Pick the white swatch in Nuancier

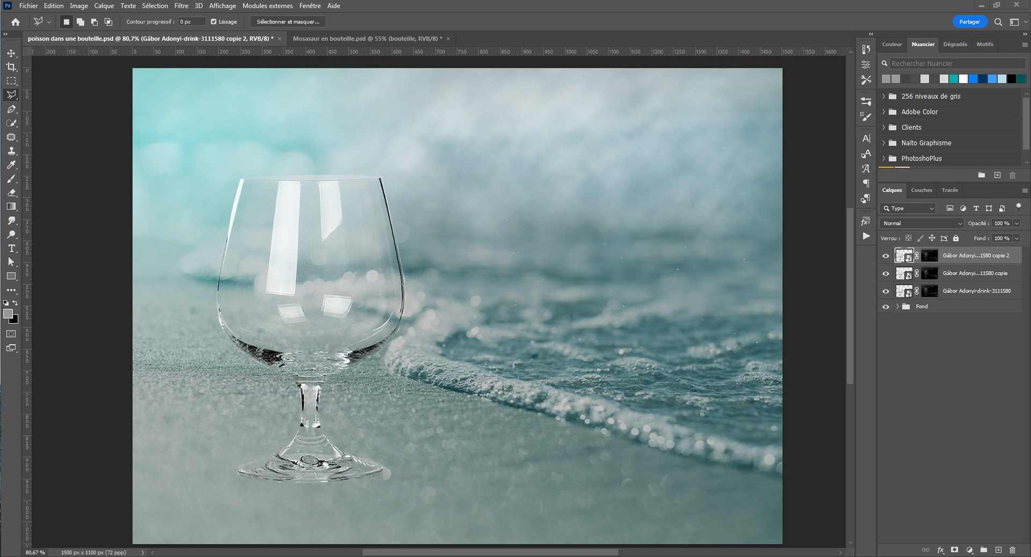coord(963,79)
